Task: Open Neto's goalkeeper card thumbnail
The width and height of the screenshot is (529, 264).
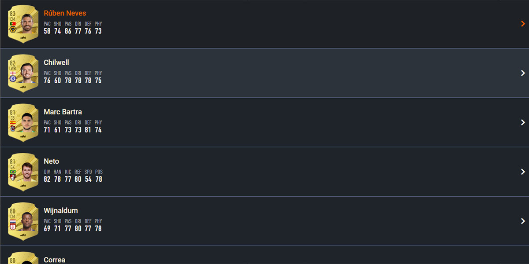Action: point(23,172)
